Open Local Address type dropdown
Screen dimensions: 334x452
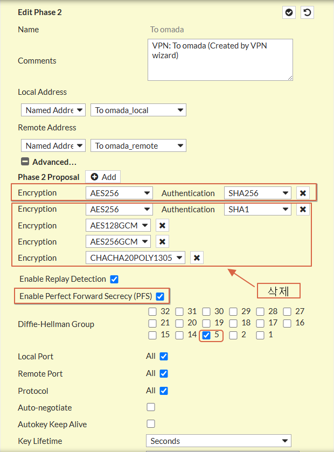click(x=53, y=110)
